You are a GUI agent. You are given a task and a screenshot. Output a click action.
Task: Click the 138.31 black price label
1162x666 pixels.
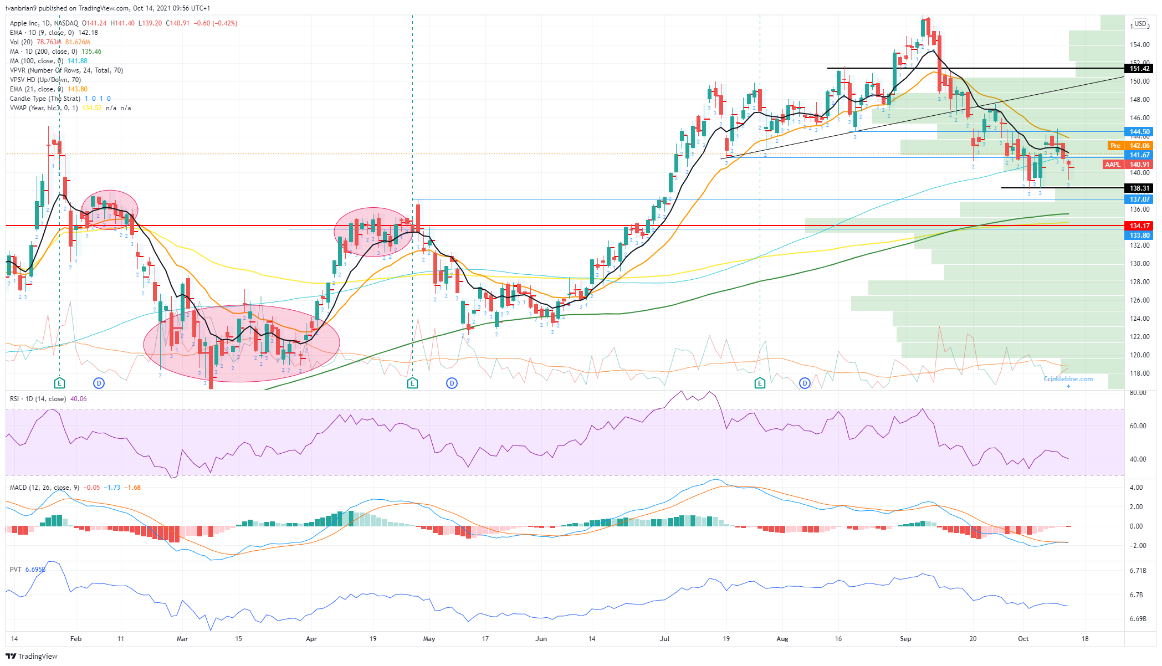1138,188
